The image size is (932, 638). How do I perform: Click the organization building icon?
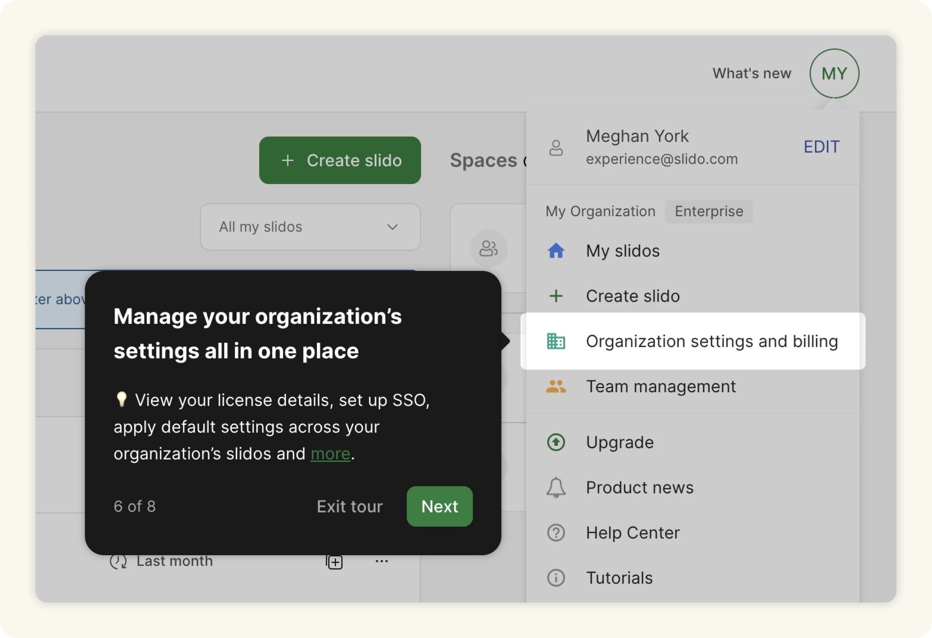(556, 342)
